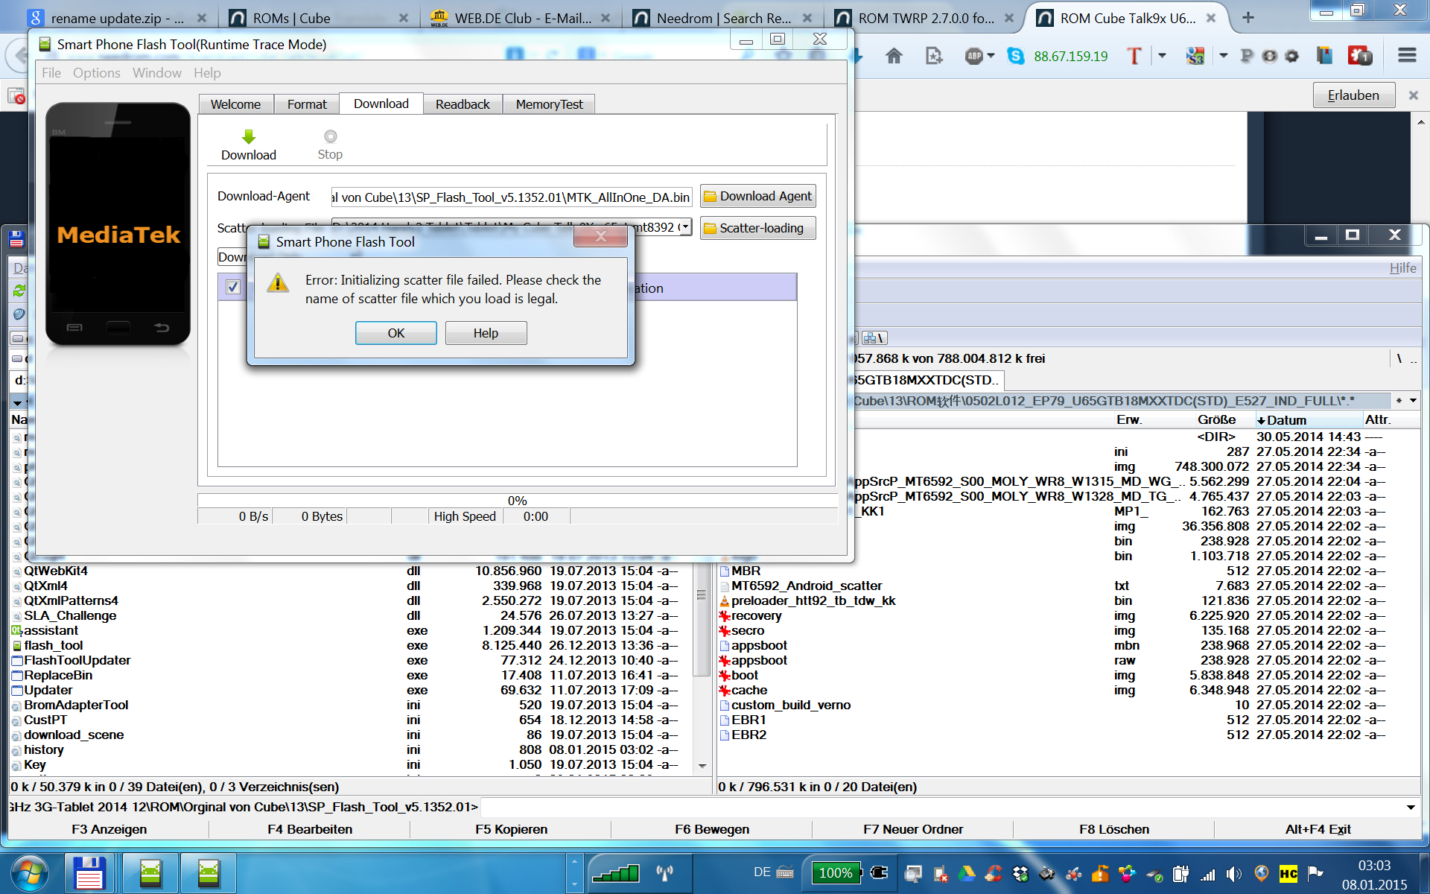Click the Erlauben button
The width and height of the screenshot is (1430, 894).
click(1353, 95)
